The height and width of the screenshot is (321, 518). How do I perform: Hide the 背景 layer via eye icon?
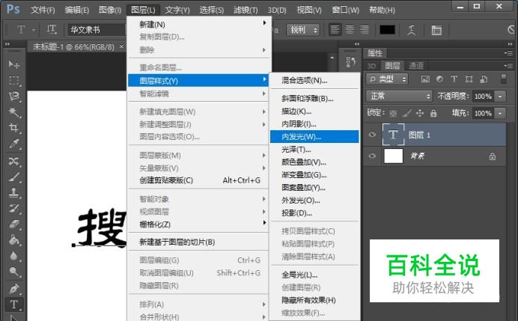click(374, 156)
